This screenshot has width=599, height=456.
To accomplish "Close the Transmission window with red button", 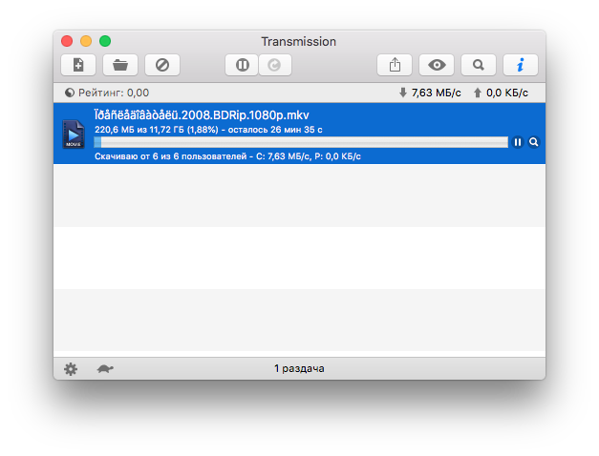I will click(x=67, y=41).
